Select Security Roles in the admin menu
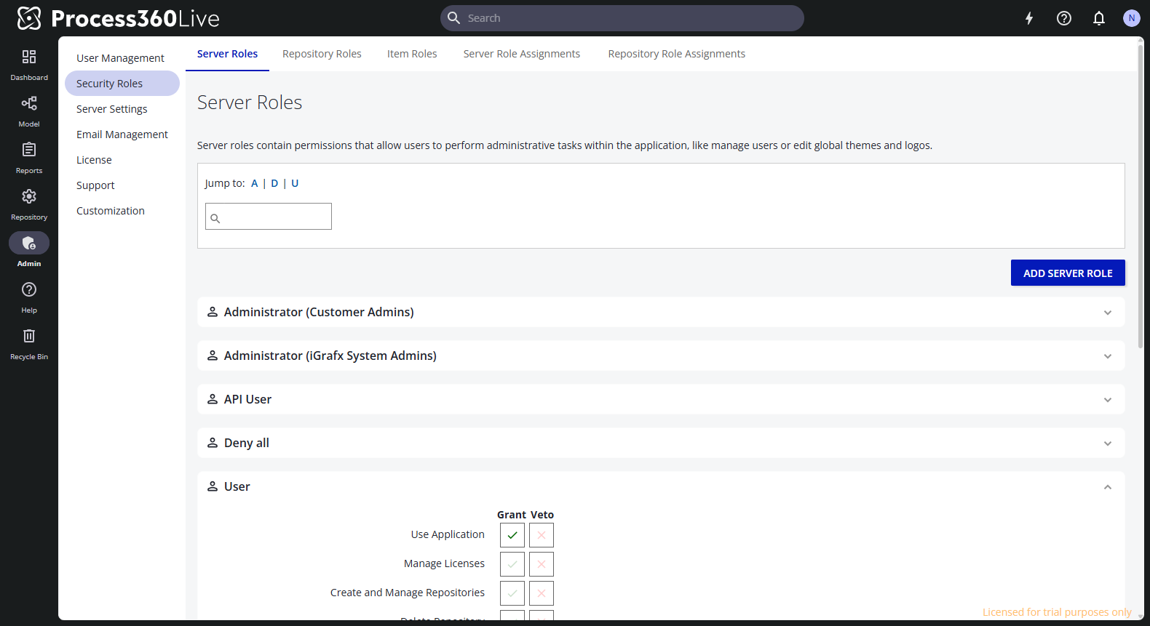This screenshot has width=1150, height=626. pyautogui.click(x=122, y=84)
